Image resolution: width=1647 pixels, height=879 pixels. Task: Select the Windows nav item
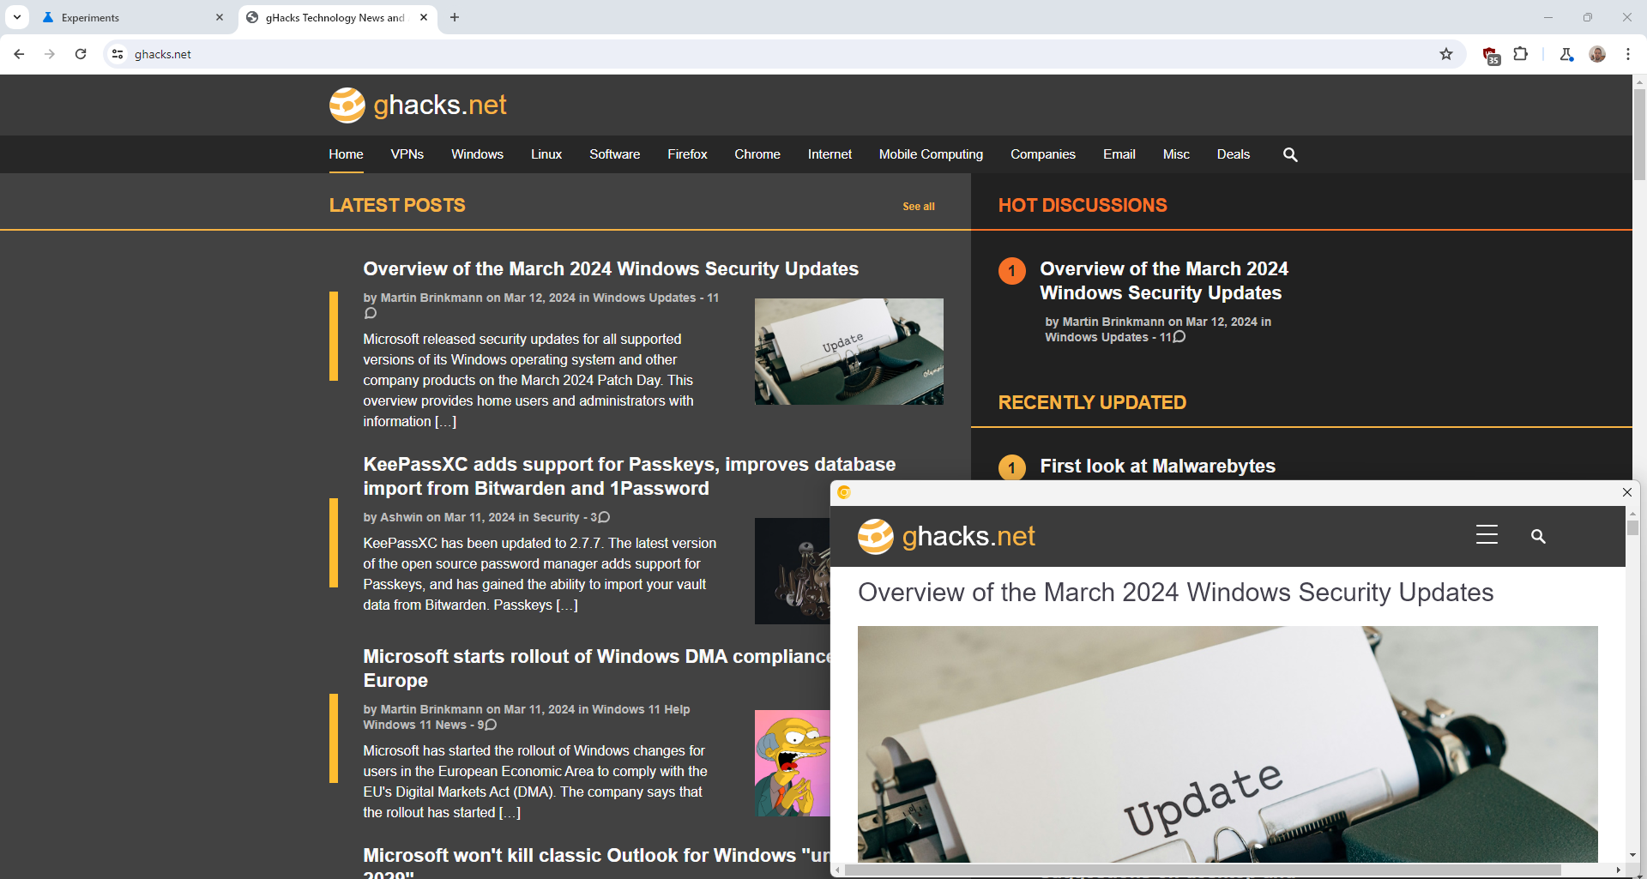(477, 154)
